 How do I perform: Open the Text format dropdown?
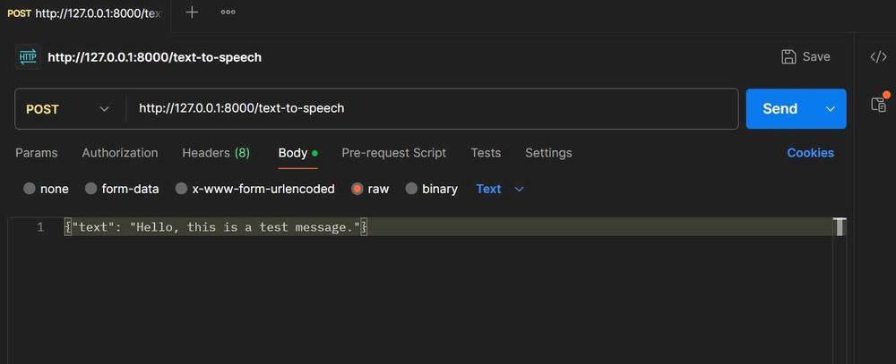(x=500, y=189)
